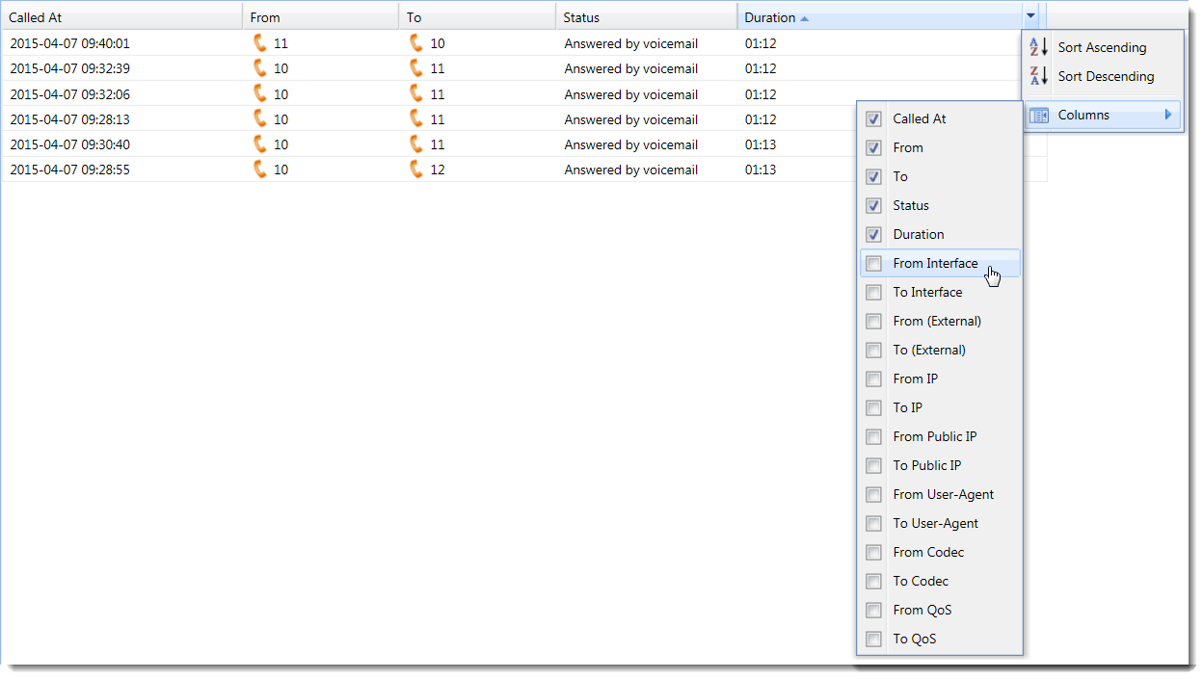This screenshot has width=1203, height=679.
Task: Tick the To (External) column checkbox
Action: pyautogui.click(x=873, y=351)
